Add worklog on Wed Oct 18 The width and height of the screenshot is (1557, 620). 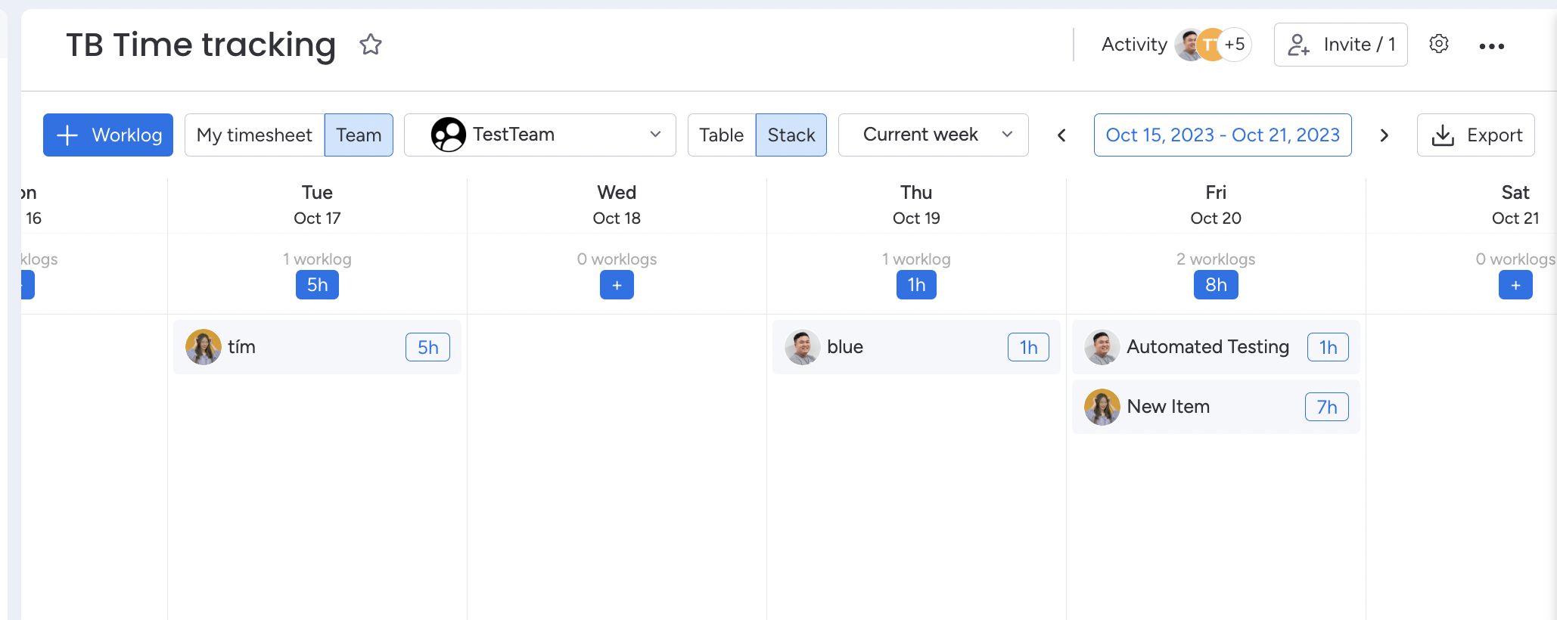(x=617, y=285)
